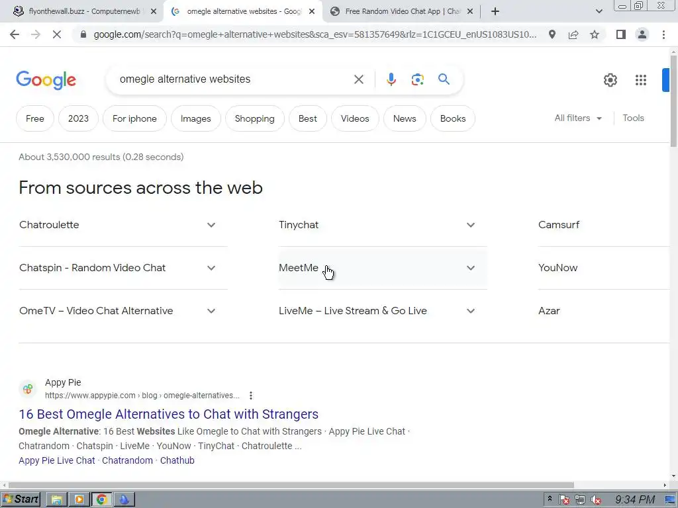Click the Google logo
This screenshot has height=508, width=678.
click(x=46, y=80)
